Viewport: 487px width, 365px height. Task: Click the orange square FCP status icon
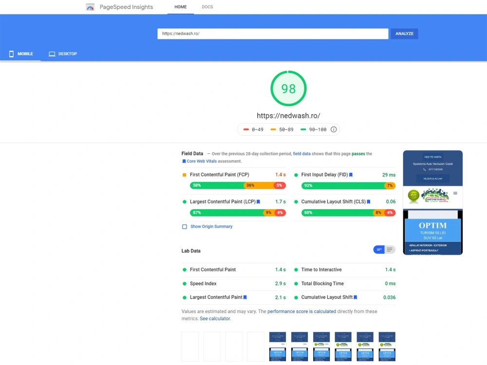(184, 175)
